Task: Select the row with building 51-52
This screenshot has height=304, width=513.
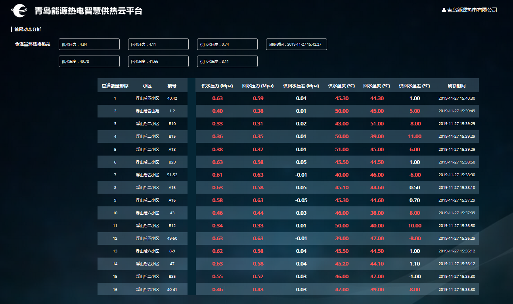Action: (172, 175)
